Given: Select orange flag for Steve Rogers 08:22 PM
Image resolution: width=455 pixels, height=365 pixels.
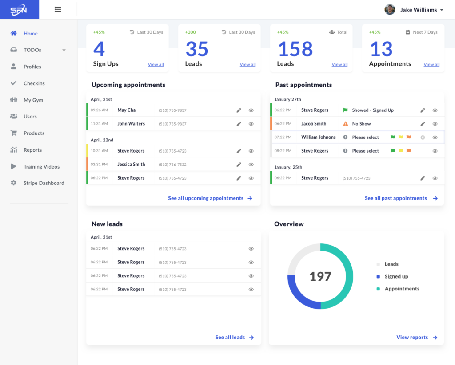Looking at the screenshot, I should pos(409,151).
